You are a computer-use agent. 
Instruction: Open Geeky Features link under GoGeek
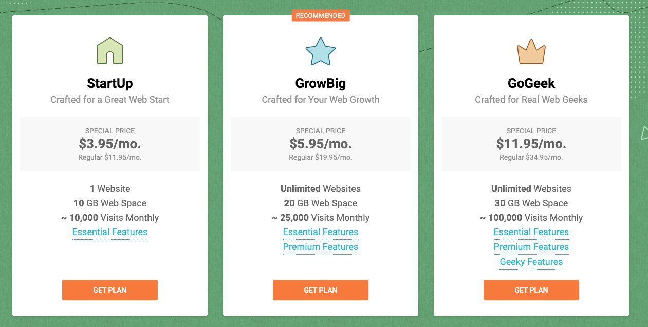(x=531, y=262)
